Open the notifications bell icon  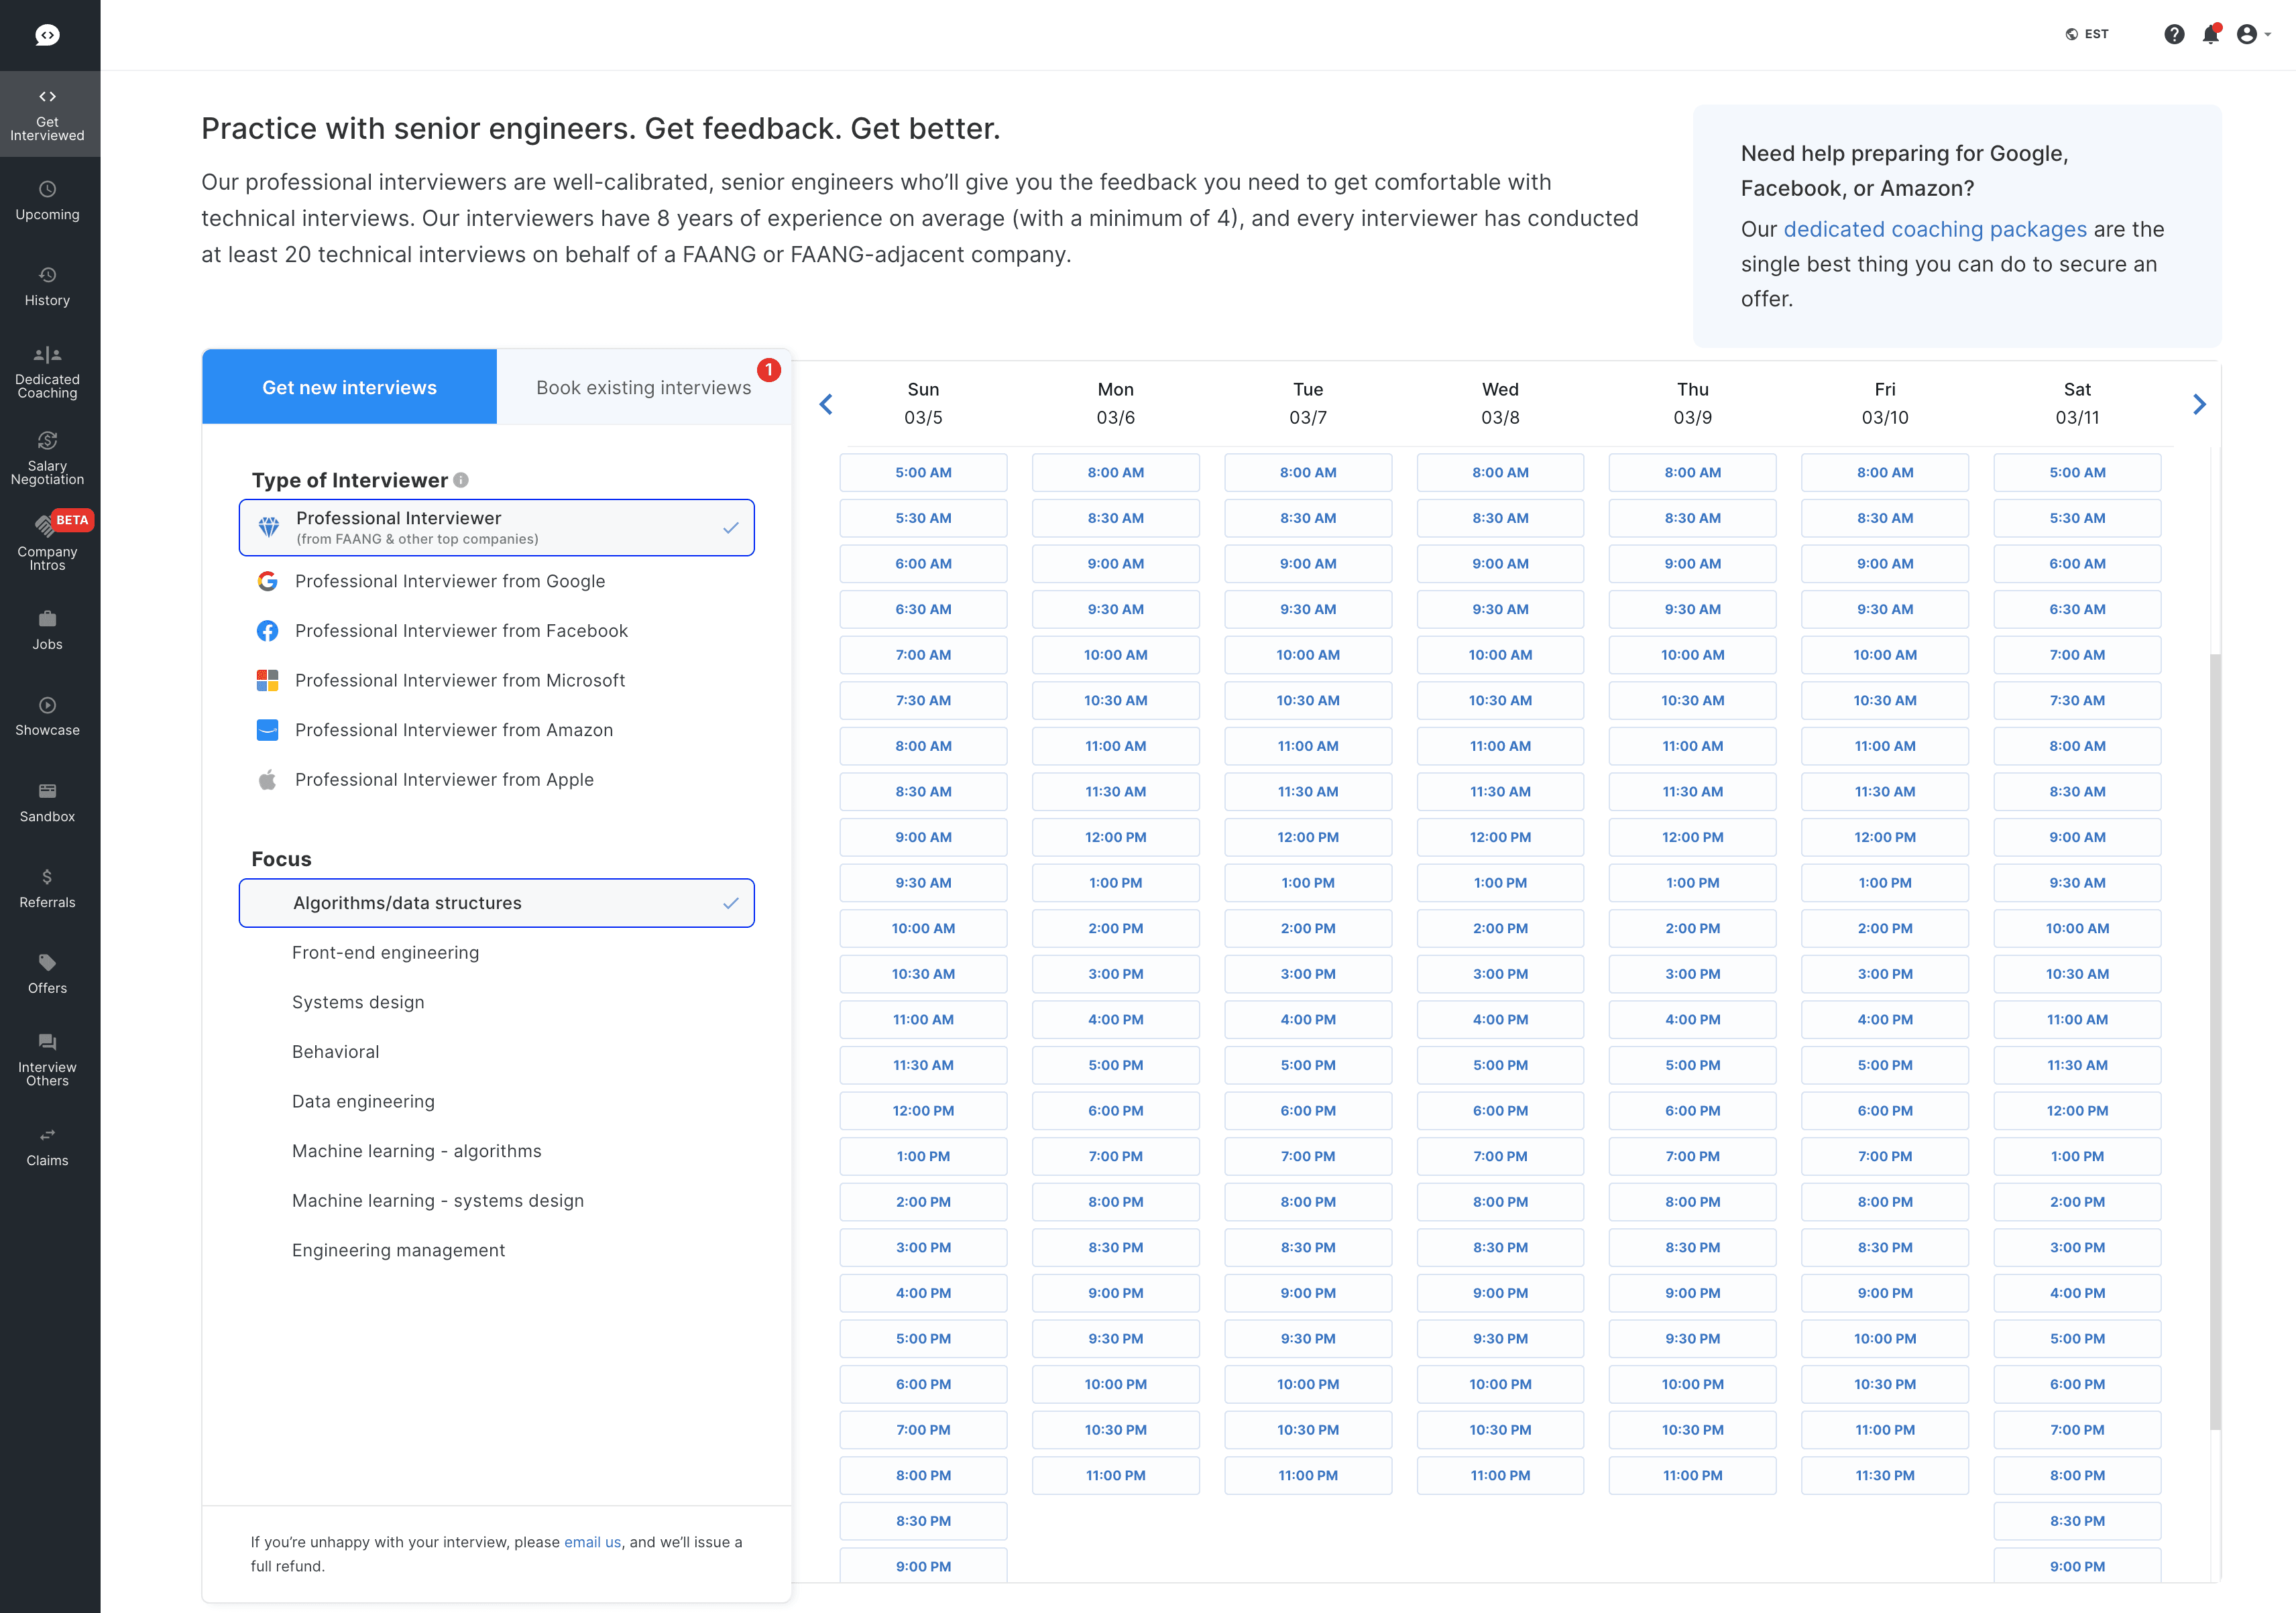[2210, 35]
